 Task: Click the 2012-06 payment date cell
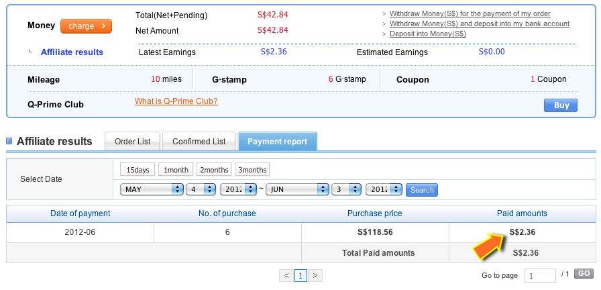tap(80, 232)
